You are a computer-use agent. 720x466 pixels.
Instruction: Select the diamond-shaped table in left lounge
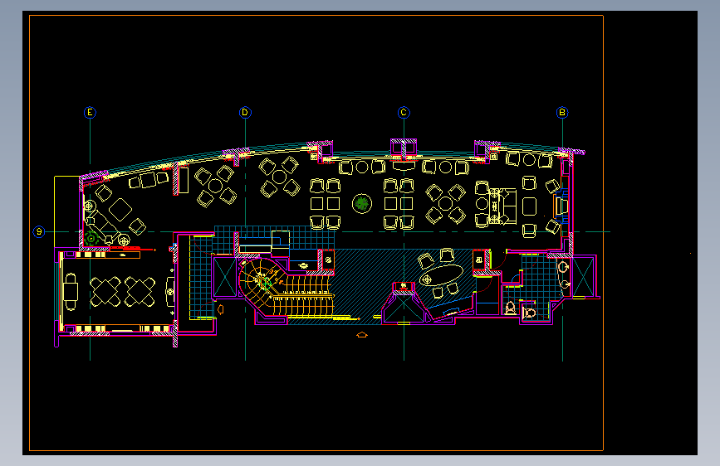(x=120, y=210)
